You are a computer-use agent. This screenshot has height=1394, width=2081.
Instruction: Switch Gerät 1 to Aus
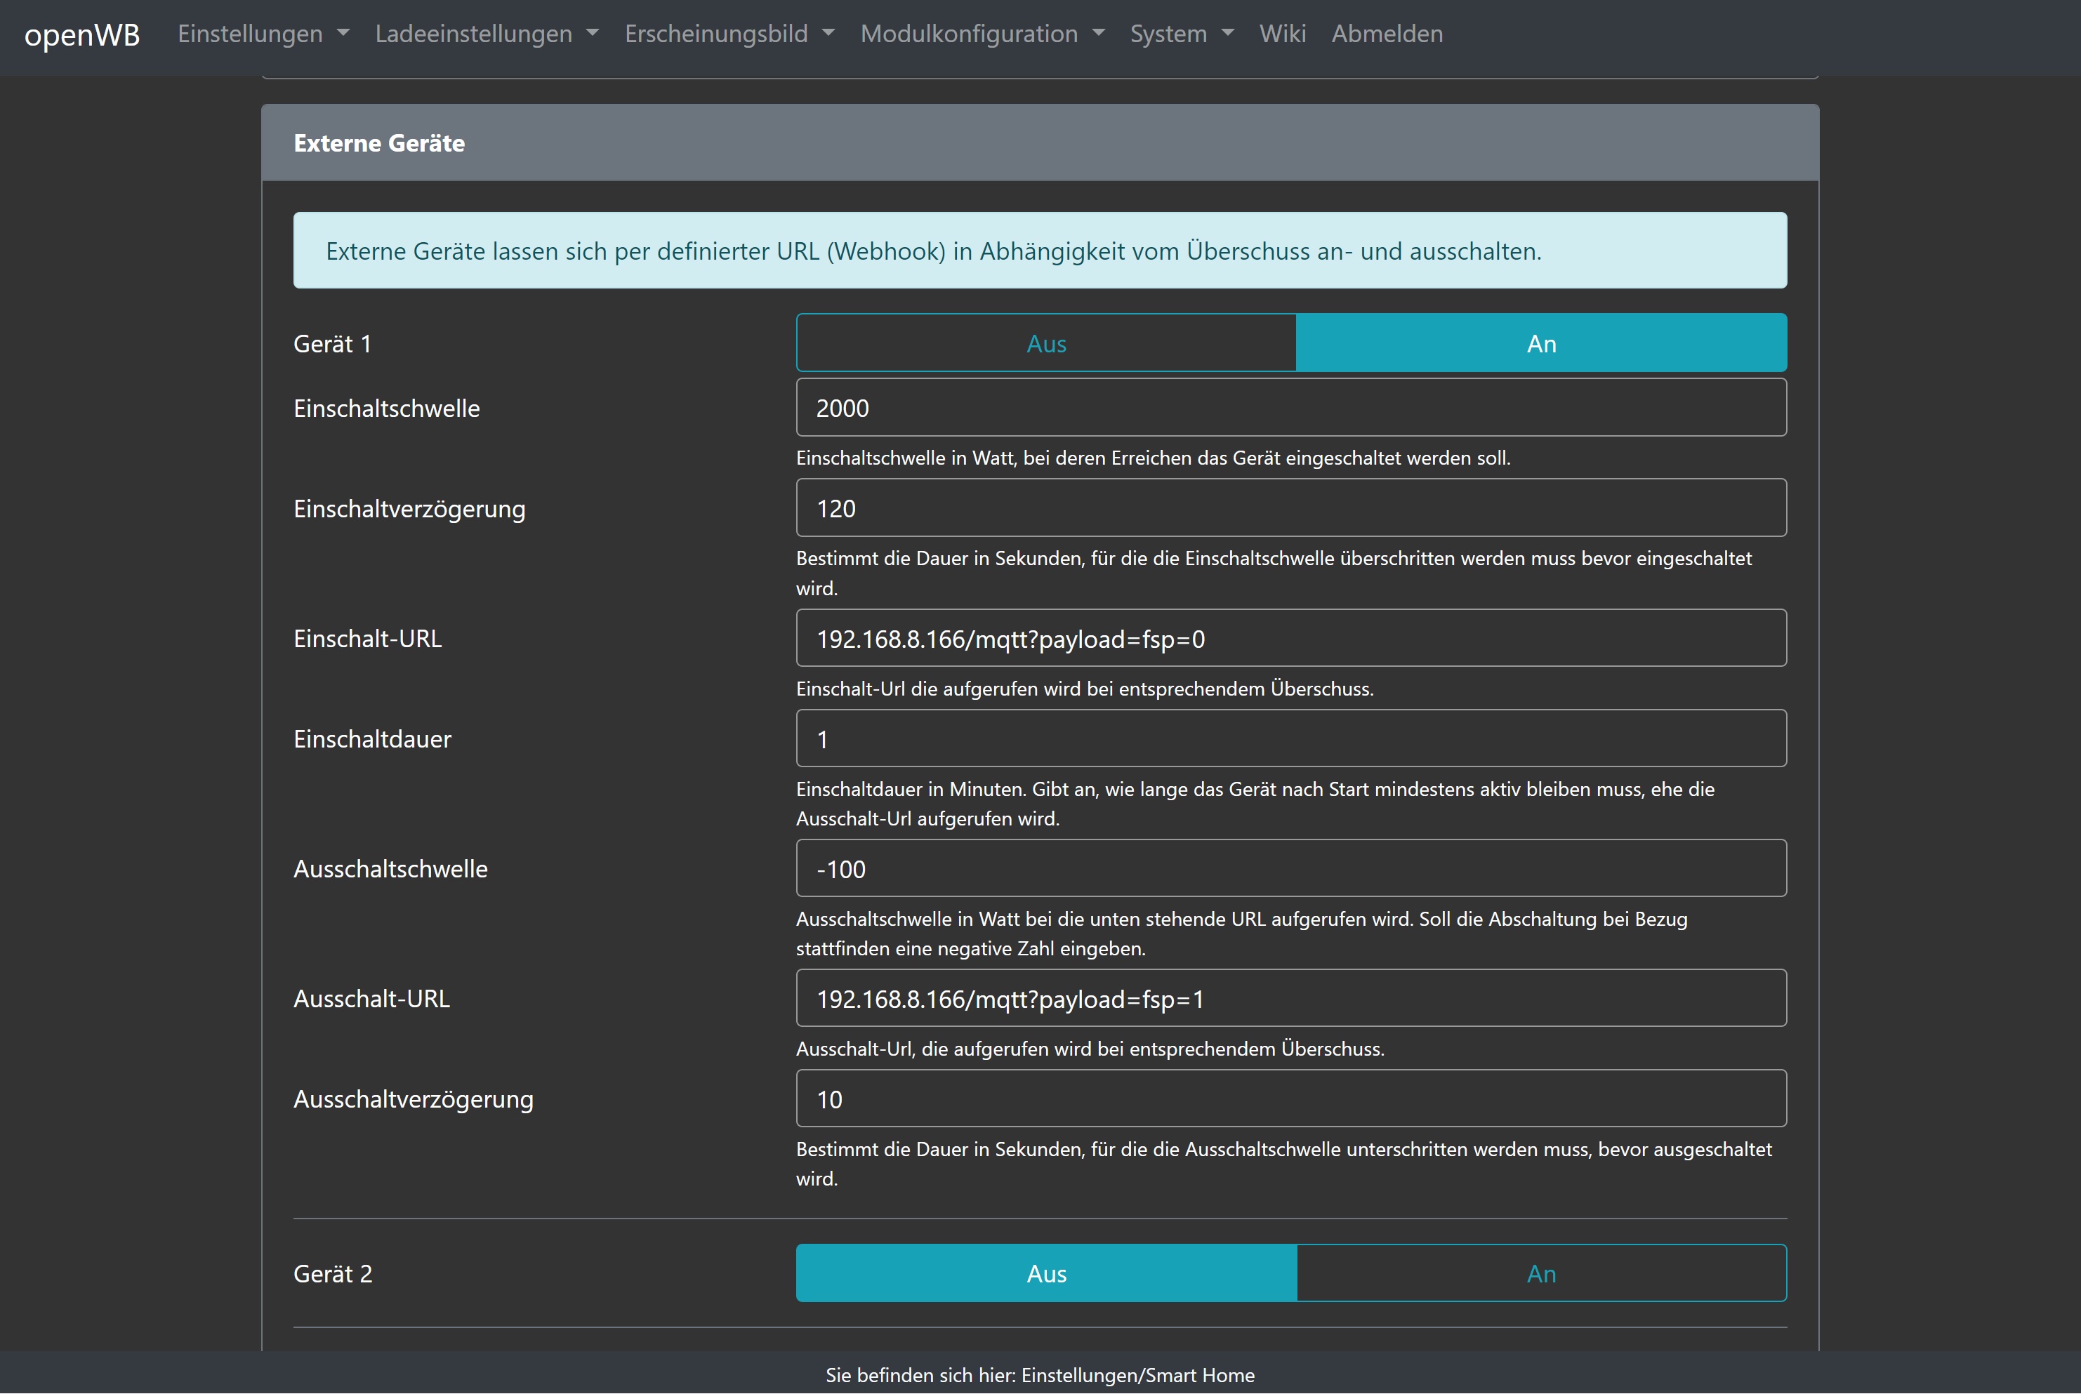(1046, 343)
